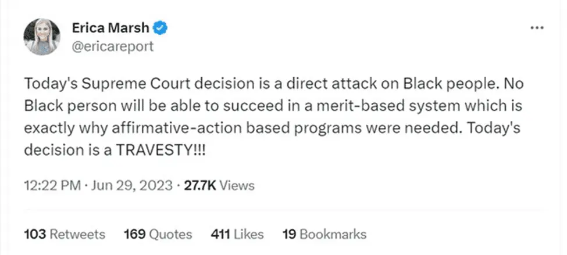View the 27.7K Views analytics
Screen dimensions: 567x255
[x=219, y=186]
